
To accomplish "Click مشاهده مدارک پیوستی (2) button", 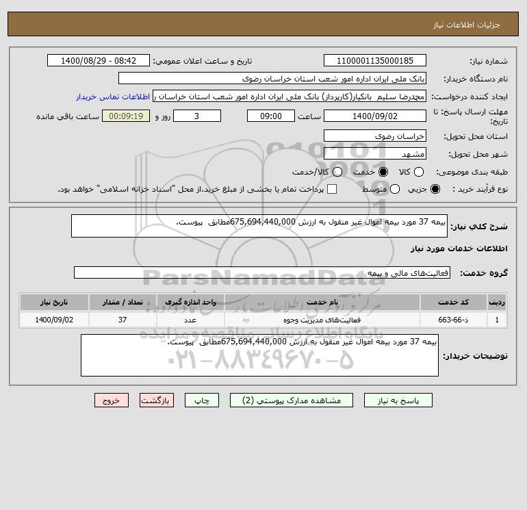I will point(292,400).
